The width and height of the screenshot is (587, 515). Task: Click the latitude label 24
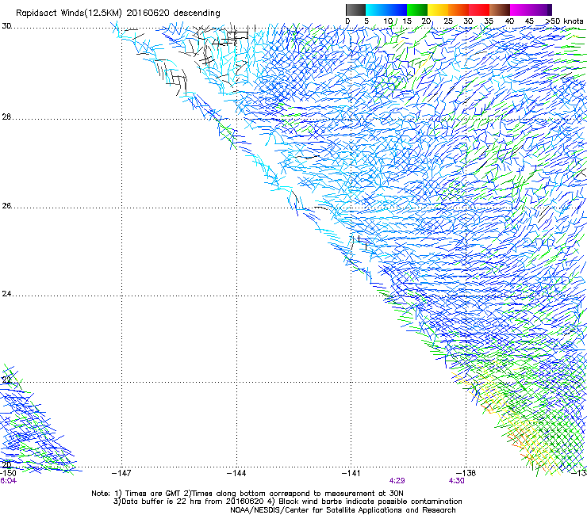tap(6, 294)
